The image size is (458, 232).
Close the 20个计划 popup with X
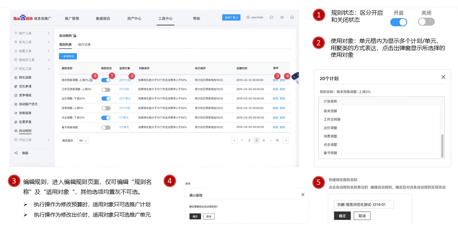point(443,77)
